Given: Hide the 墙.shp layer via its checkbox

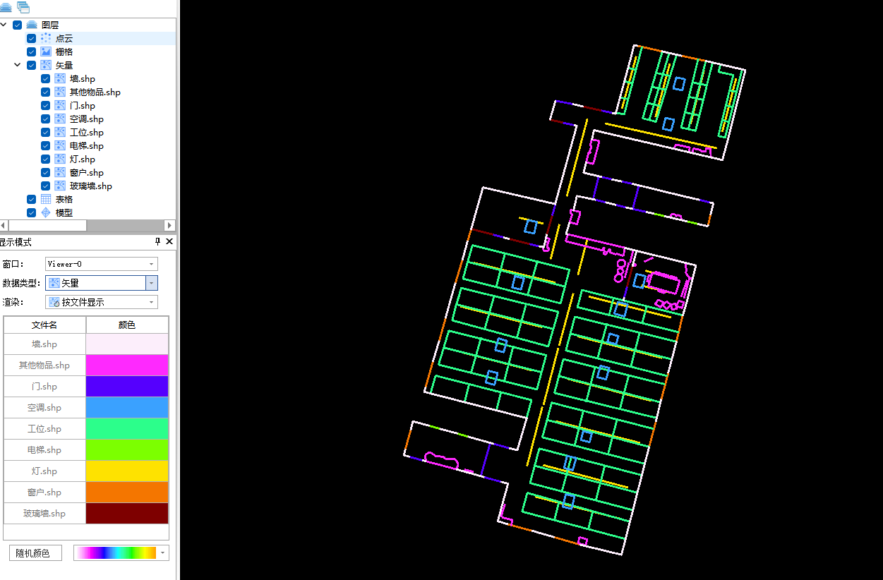Looking at the screenshot, I should click(46, 78).
